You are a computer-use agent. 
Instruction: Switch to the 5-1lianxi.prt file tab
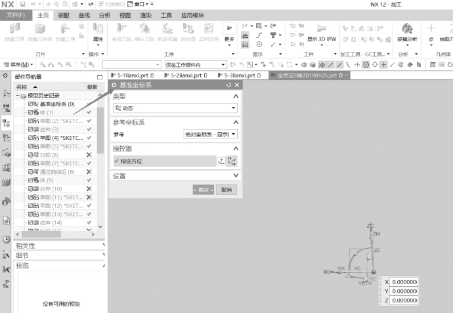tap(133, 75)
